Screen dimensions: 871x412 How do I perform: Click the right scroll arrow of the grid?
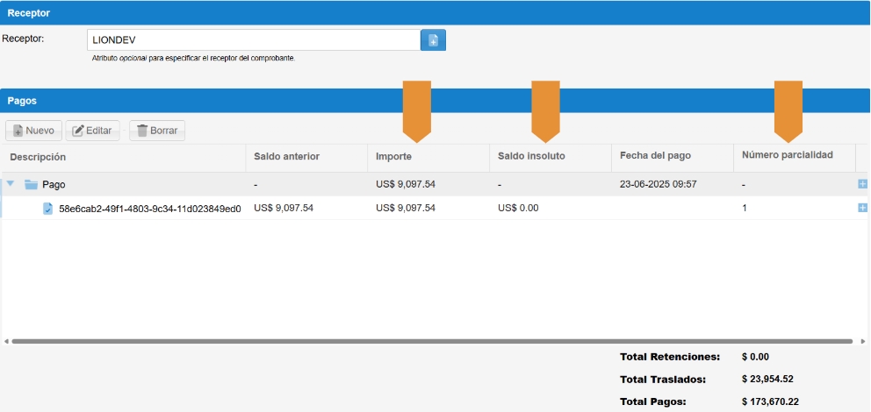(862, 341)
